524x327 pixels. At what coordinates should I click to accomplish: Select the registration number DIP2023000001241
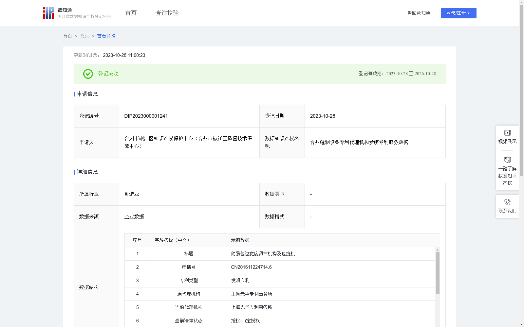[146, 116]
